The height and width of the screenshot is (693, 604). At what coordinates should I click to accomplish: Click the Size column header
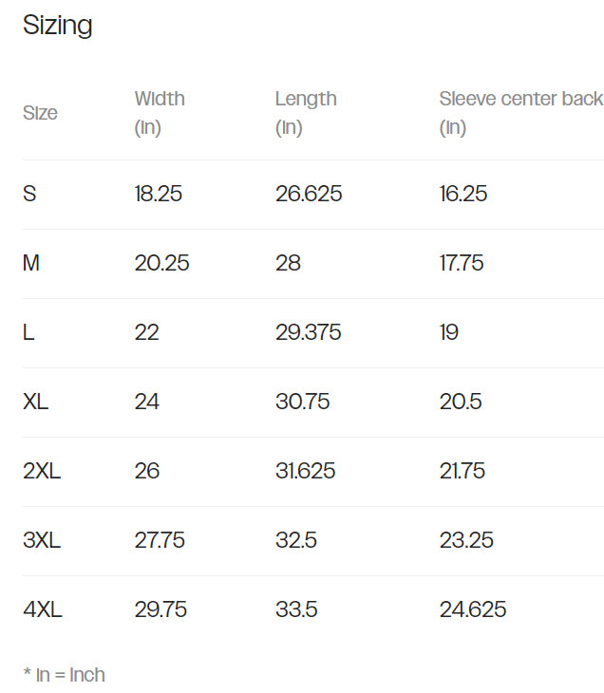[x=40, y=113]
